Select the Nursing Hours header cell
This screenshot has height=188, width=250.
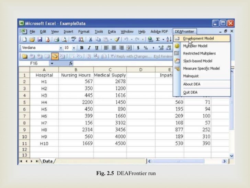[76, 75]
